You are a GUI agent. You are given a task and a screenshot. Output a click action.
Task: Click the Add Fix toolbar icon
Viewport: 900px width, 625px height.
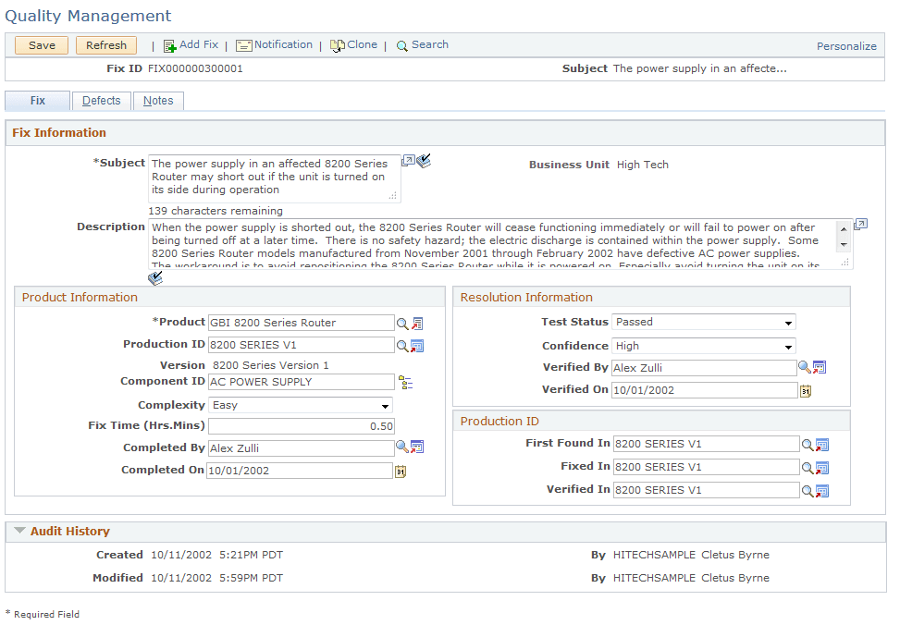(x=170, y=44)
